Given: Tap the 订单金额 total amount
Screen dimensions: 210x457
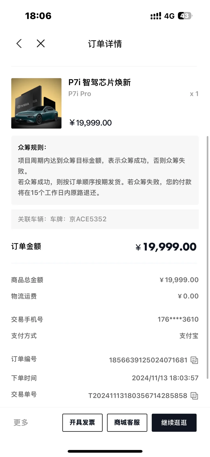Looking at the screenshot, I should click(166, 247).
